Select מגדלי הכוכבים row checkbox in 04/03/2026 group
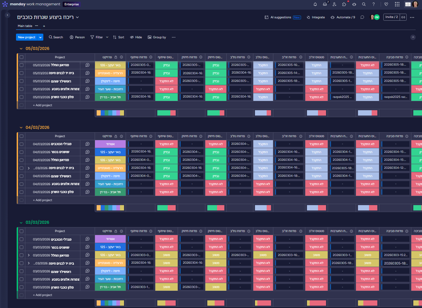The height and width of the screenshot is (308, 422). [21, 144]
